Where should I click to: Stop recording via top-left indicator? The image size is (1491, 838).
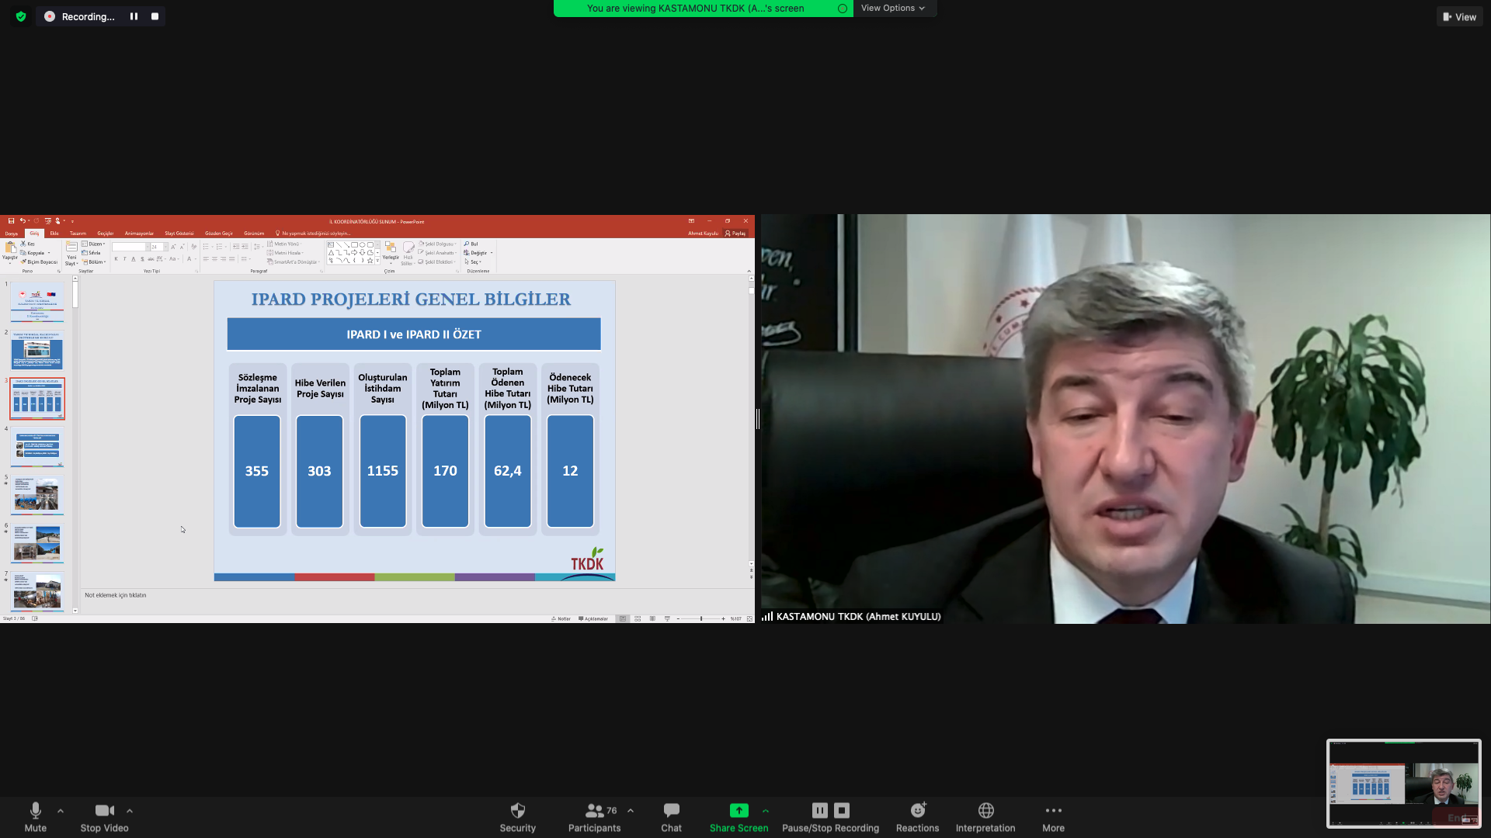click(155, 16)
